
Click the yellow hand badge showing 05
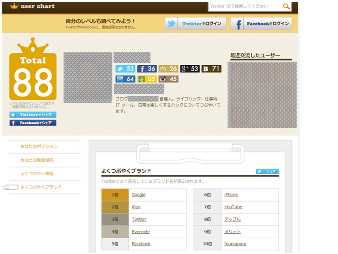point(147,79)
